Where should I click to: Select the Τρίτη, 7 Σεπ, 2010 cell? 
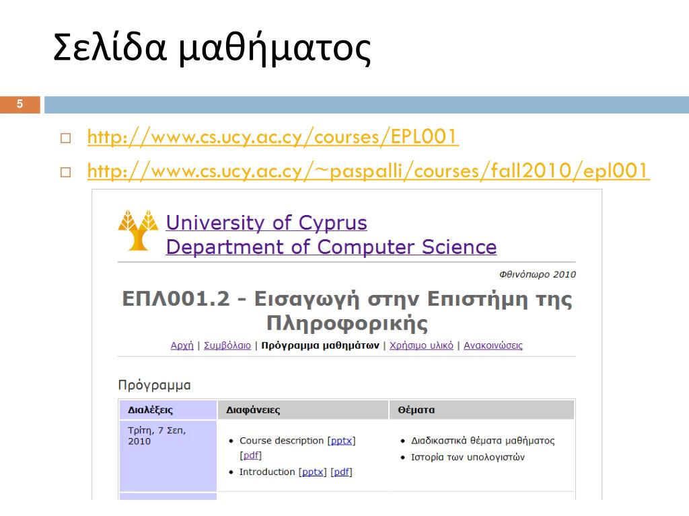pyautogui.click(x=168, y=456)
